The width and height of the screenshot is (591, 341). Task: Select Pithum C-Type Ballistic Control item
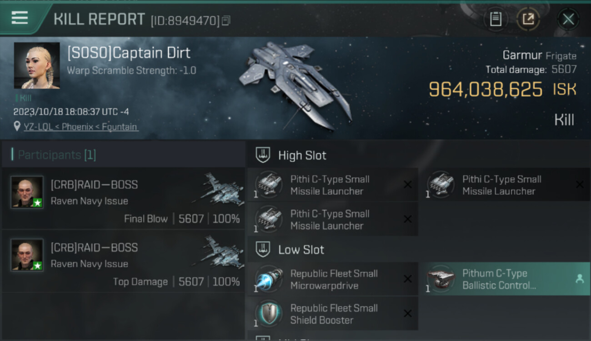505,279
